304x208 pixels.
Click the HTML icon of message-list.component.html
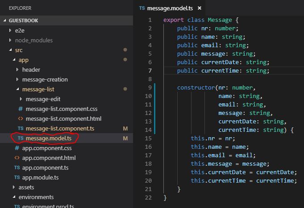click(21, 118)
